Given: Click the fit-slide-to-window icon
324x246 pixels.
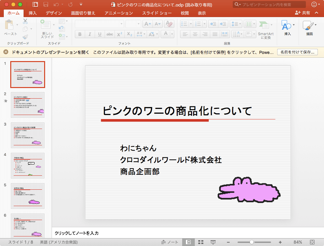Looking at the screenshot, I should [312, 242].
